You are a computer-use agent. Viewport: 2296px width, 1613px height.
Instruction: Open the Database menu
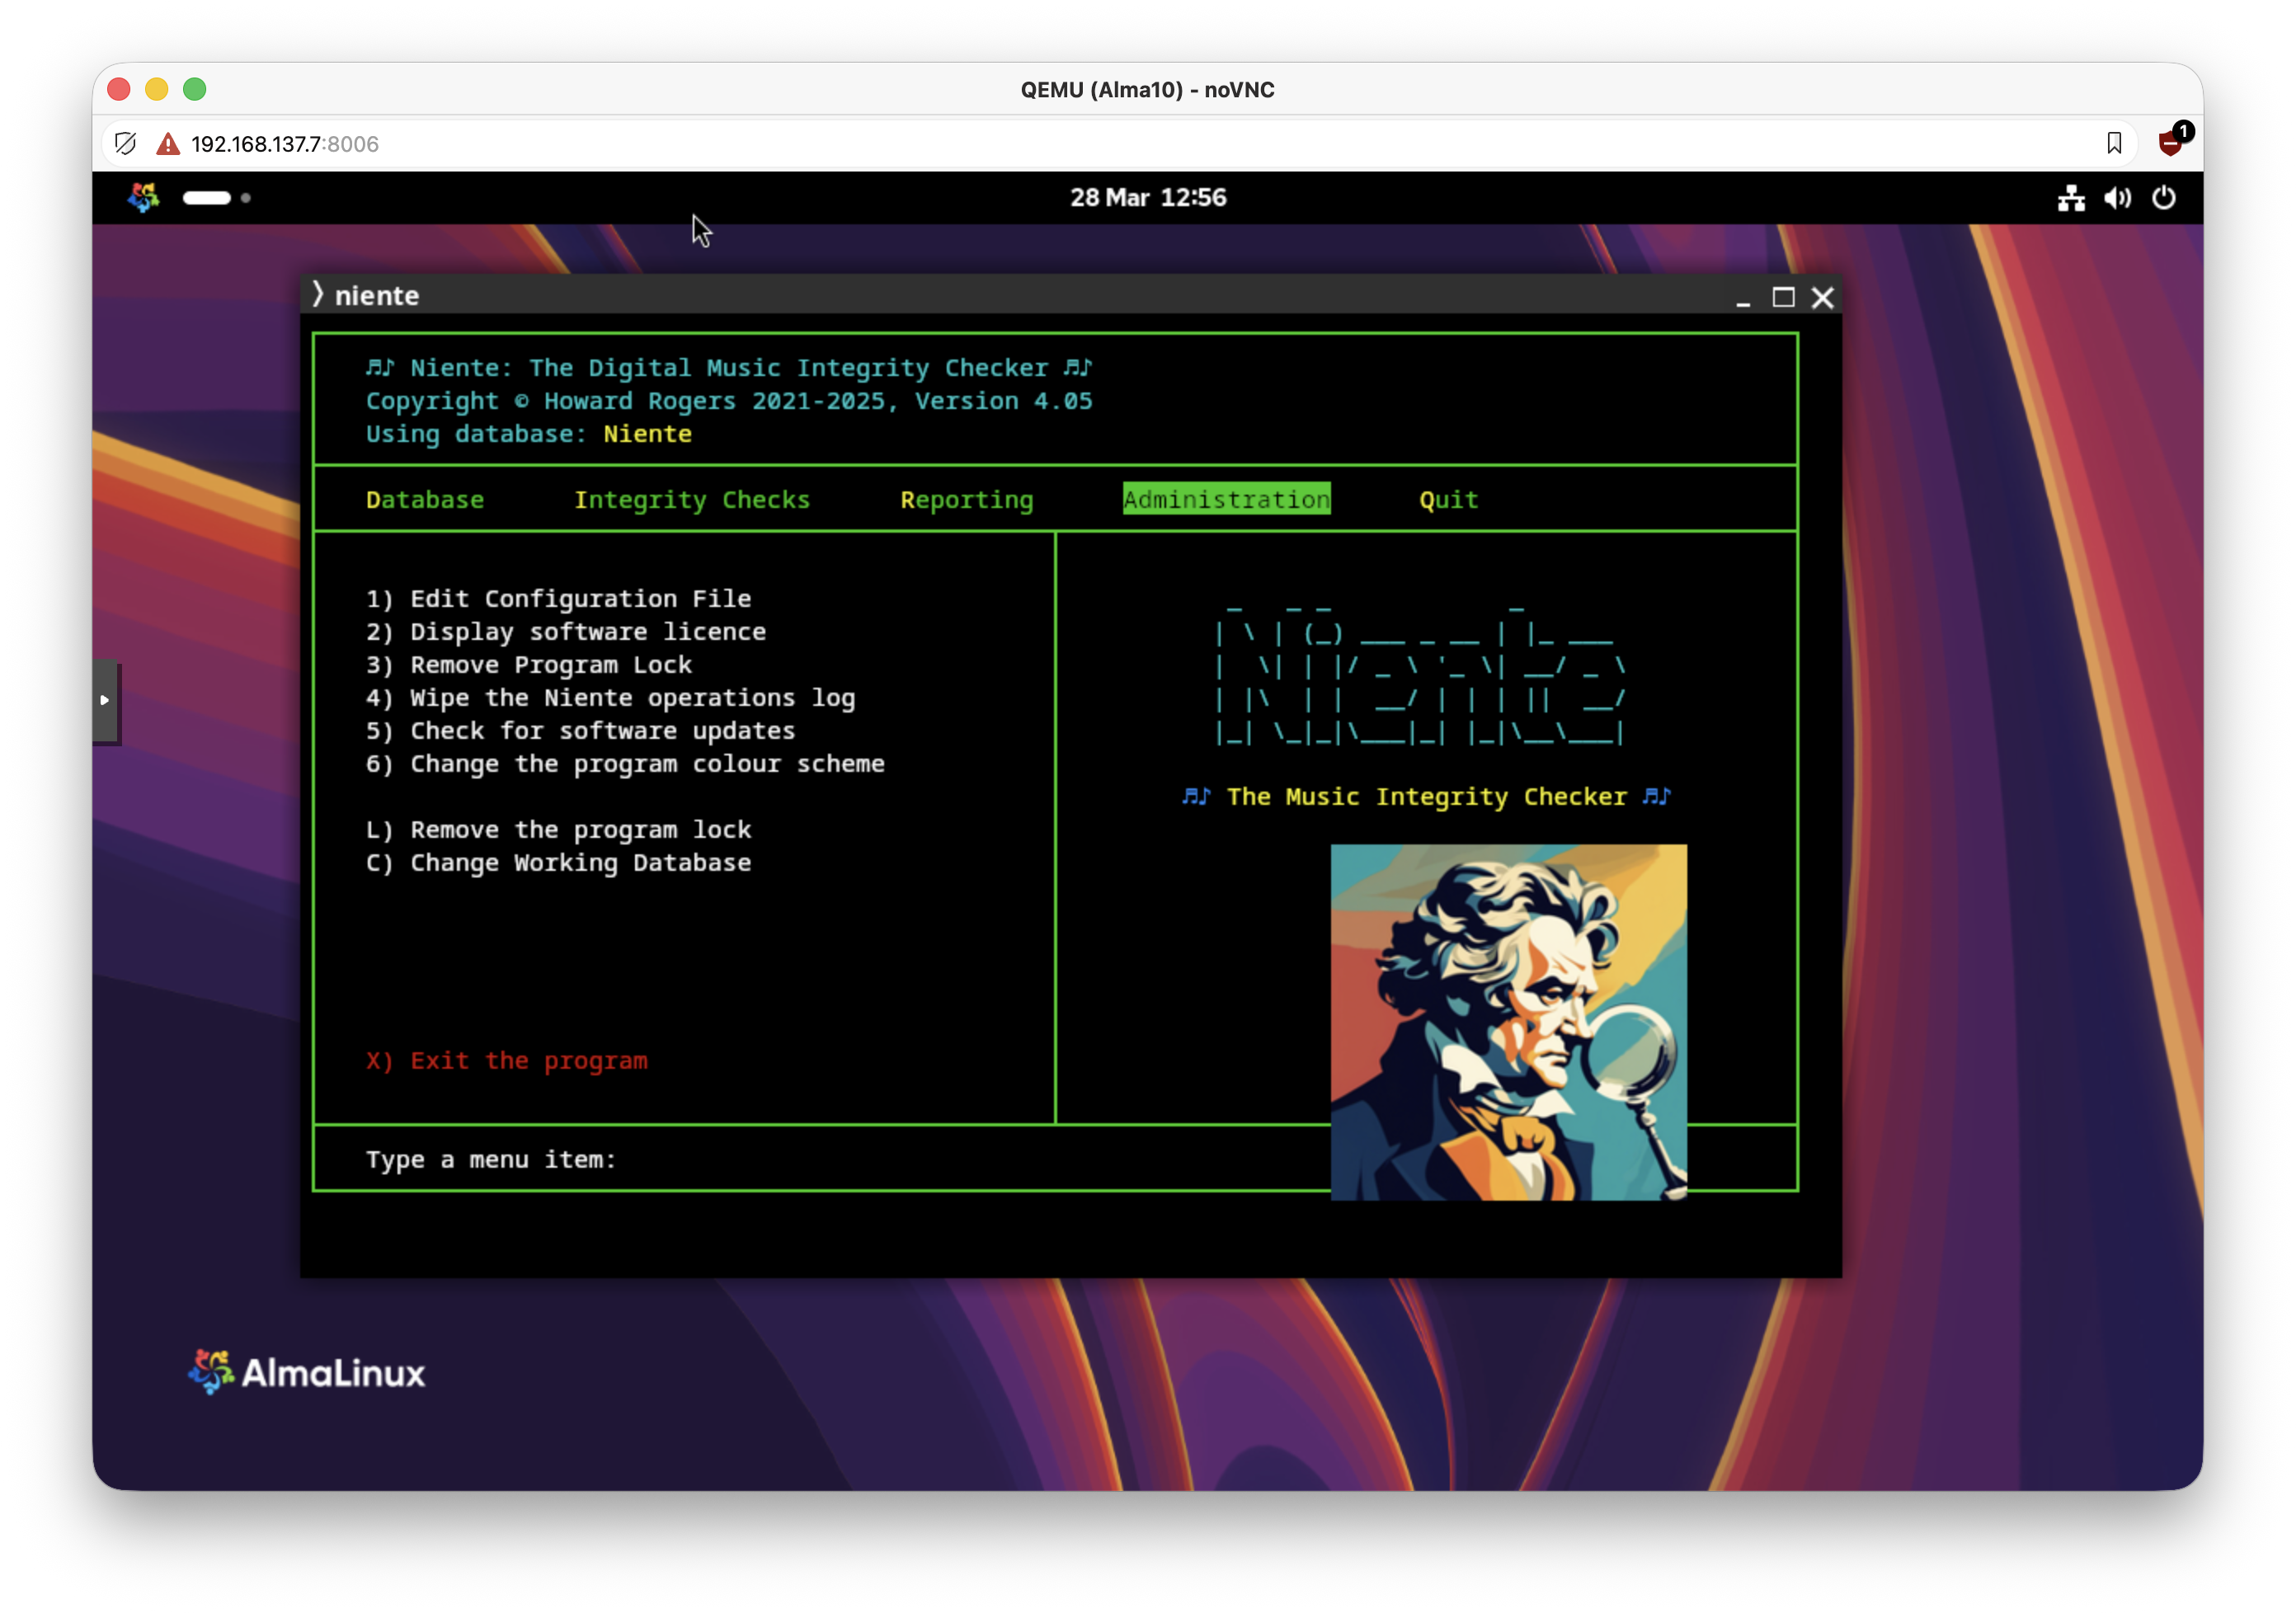(425, 500)
